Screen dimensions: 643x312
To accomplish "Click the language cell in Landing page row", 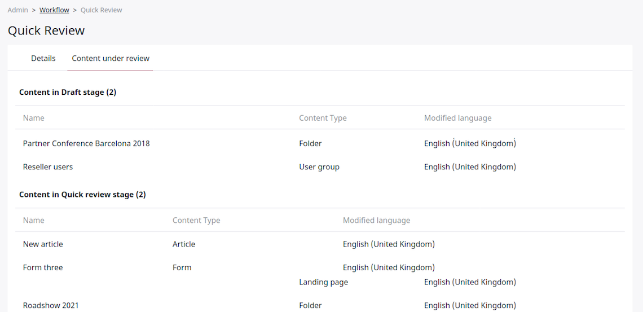I will (x=470, y=282).
